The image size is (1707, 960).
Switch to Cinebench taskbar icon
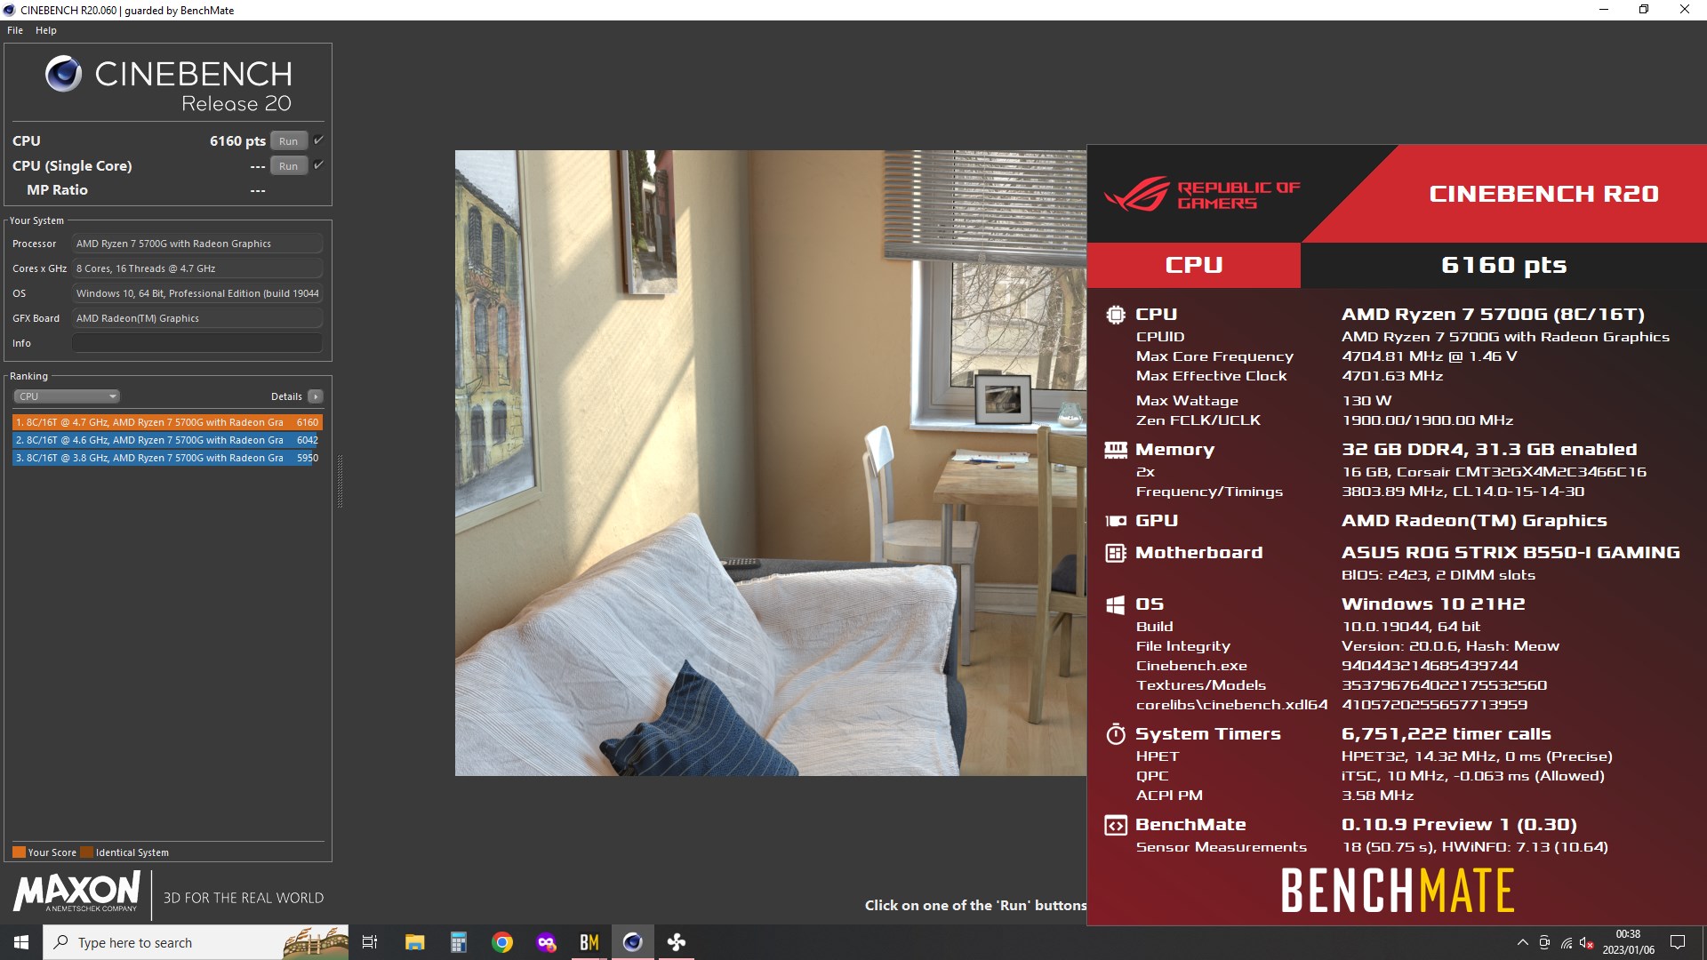coord(632,942)
